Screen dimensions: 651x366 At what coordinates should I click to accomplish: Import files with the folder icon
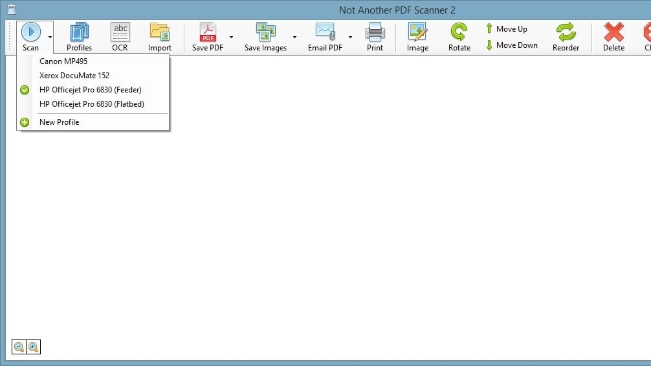[x=160, y=37]
